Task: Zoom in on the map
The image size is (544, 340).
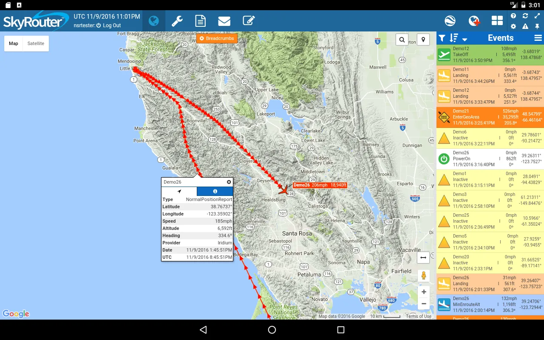Action: [x=424, y=292]
